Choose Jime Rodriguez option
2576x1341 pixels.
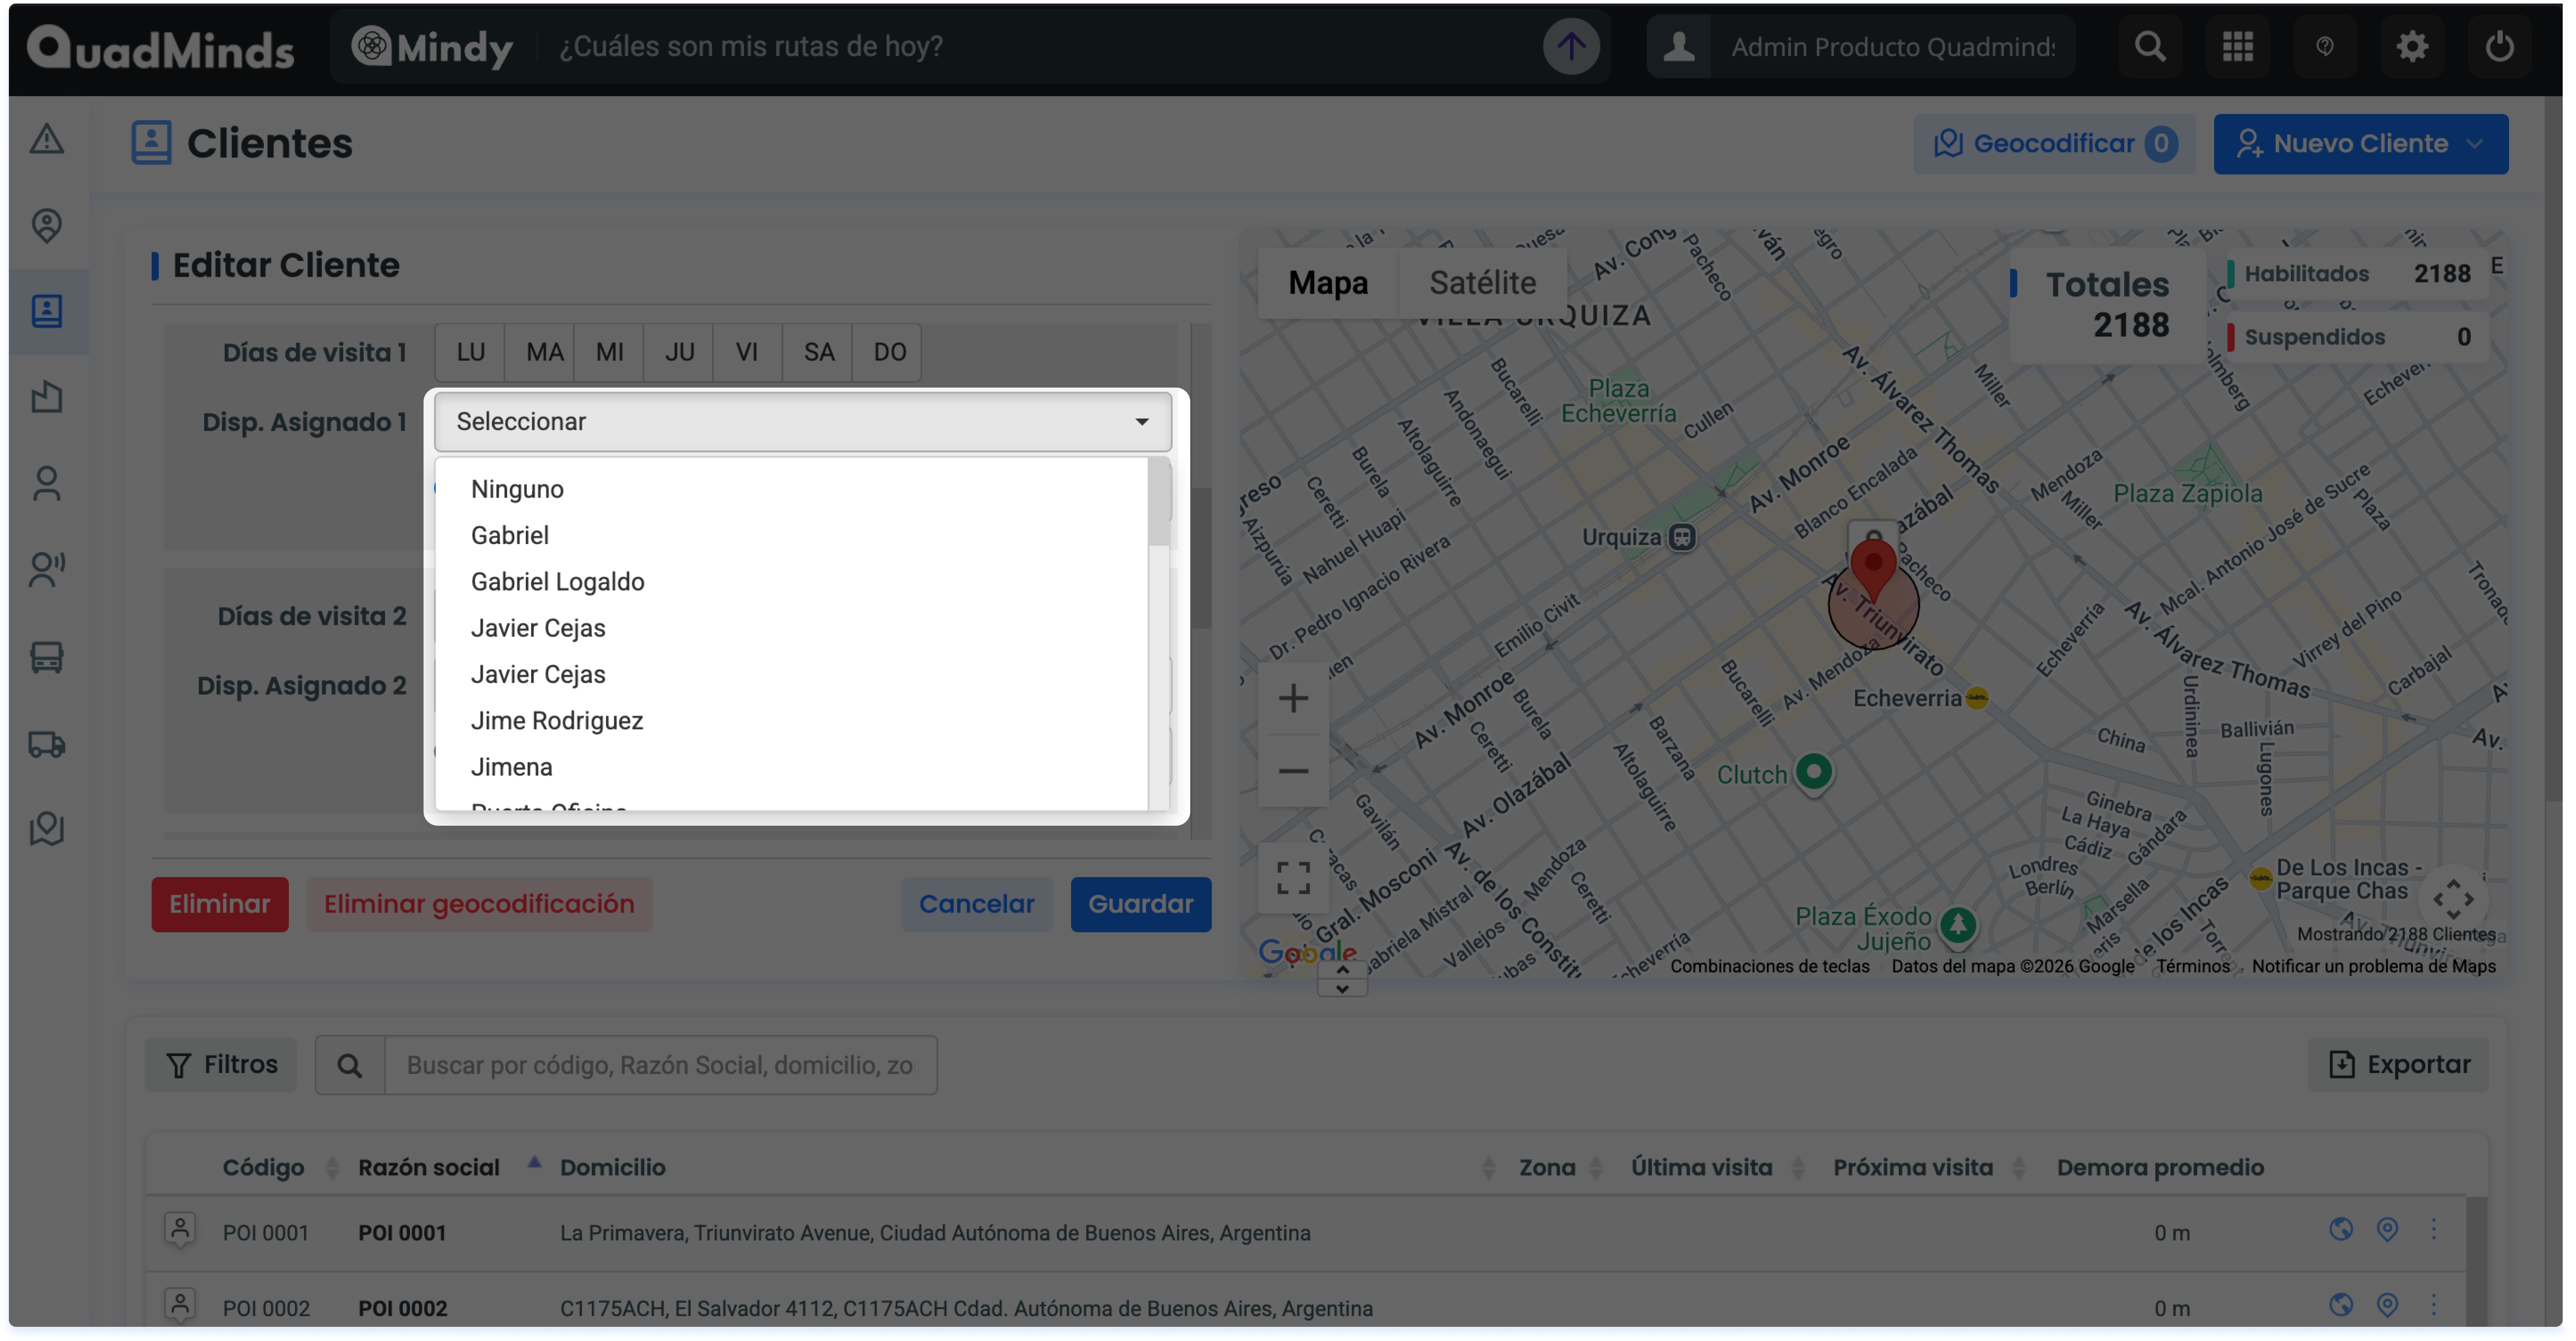[x=556, y=721]
